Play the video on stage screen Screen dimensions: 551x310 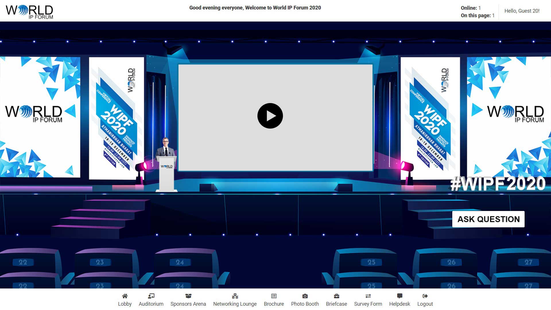point(270,116)
